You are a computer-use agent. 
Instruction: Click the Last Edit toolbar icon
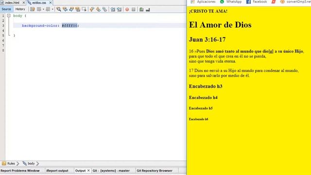pyautogui.click(x=33, y=9)
